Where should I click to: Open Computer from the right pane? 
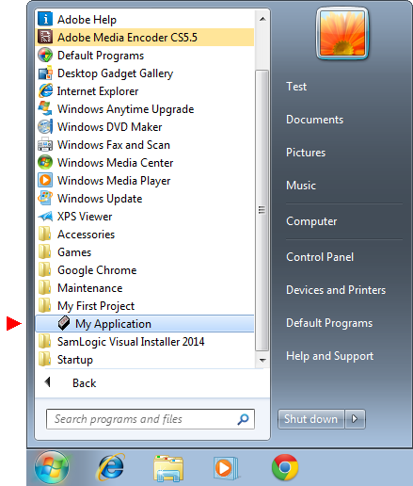pos(311,221)
